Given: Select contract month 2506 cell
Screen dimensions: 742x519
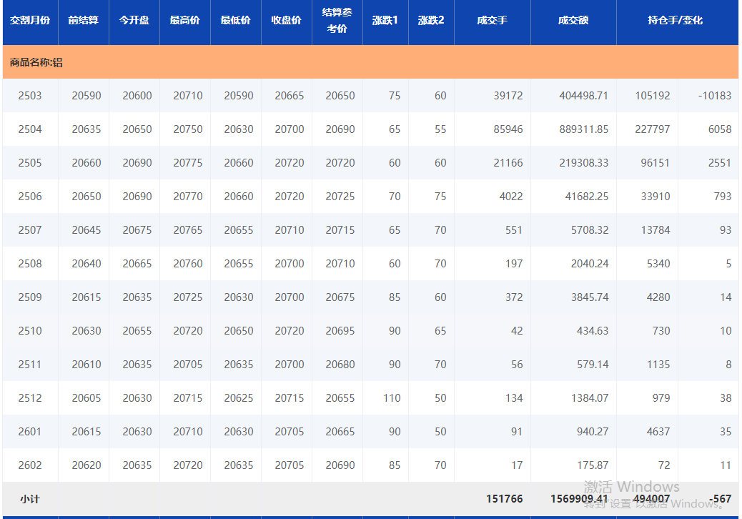Looking at the screenshot, I should pyautogui.click(x=30, y=197).
